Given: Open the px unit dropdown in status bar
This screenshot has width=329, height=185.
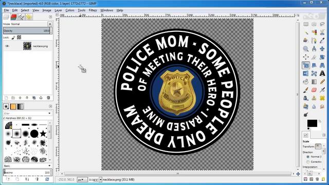Looking at the screenshot, I should click(x=82, y=180).
